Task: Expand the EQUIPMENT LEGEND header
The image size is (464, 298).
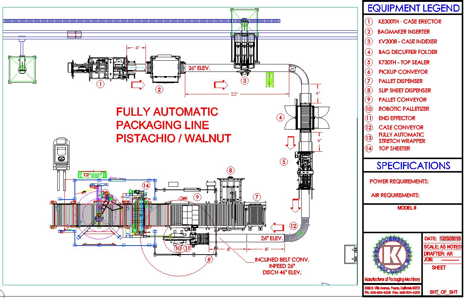Action: click(413, 8)
